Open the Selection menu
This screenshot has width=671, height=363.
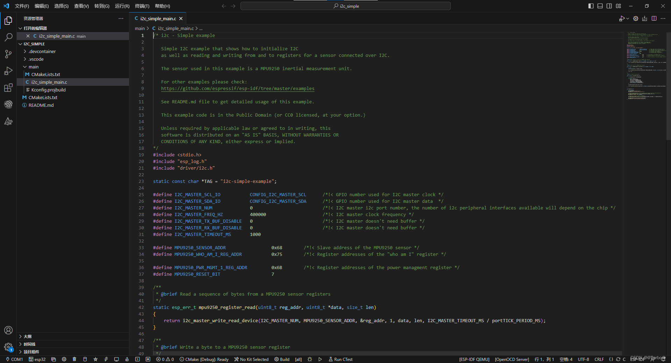[x=62, y=6]
